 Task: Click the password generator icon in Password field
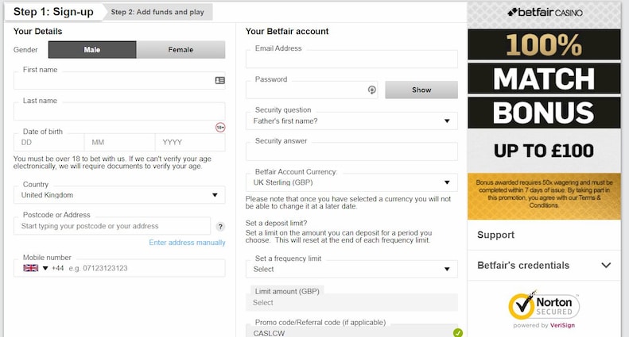(x=371, y=90)
